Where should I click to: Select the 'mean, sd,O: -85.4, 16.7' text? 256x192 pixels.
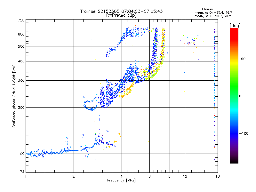point(213,12)
